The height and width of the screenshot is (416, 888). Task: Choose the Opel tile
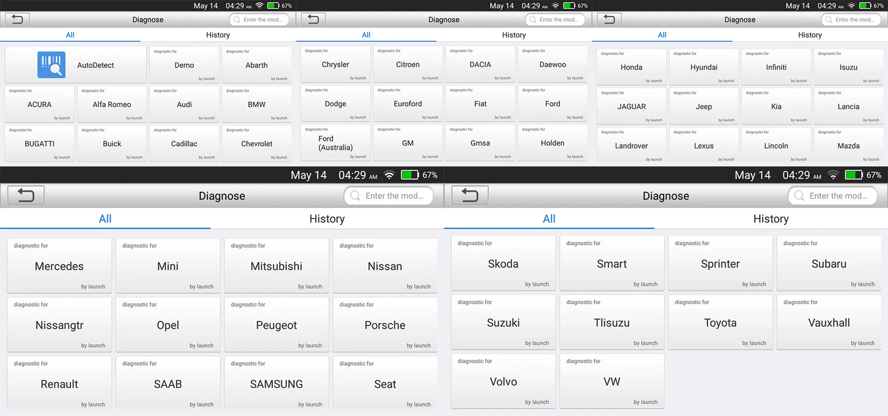pyautogui.click(x=168, y=325)
